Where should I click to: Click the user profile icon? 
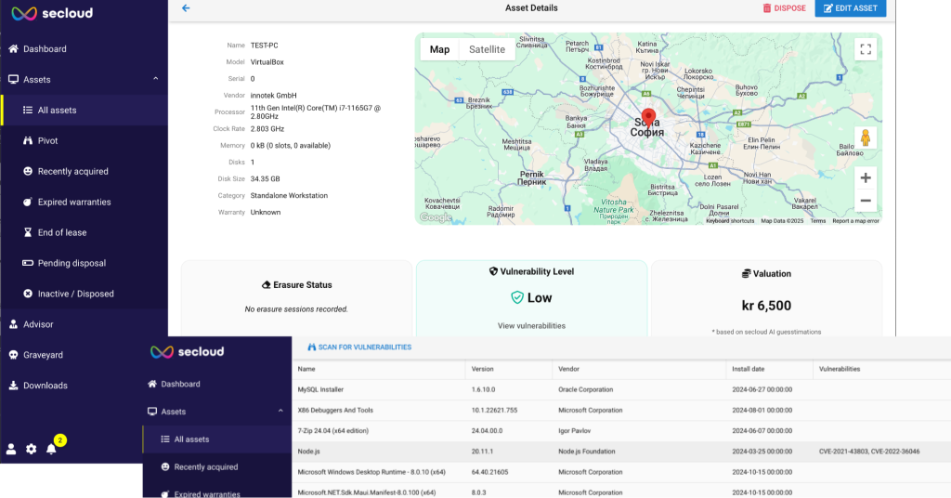pyautogui.click(x=11, y=449)
